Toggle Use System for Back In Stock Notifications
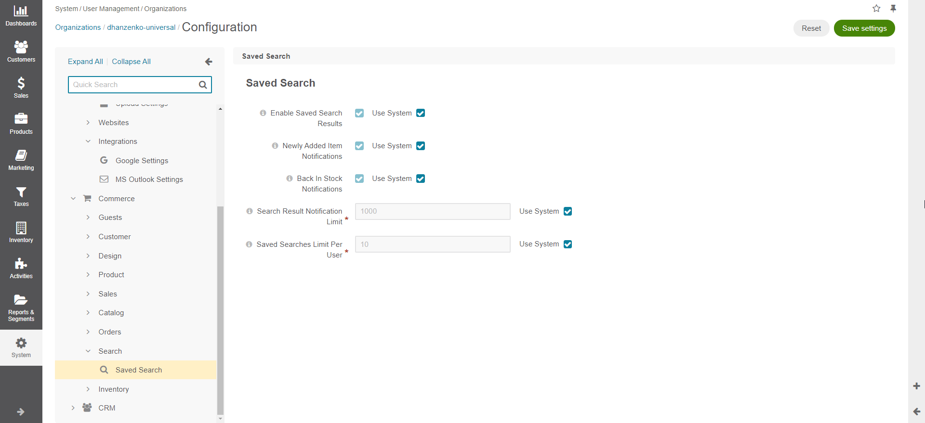925x423 pixels. click(421, 179)
